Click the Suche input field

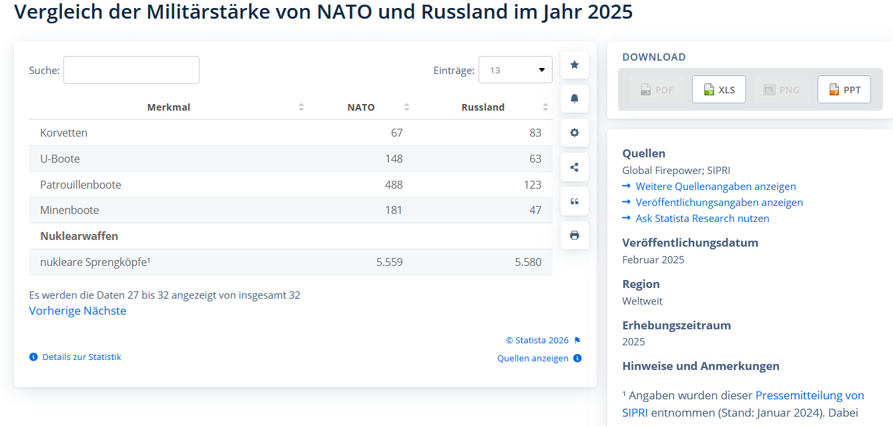pyautogui.click(x=131, y=70)
